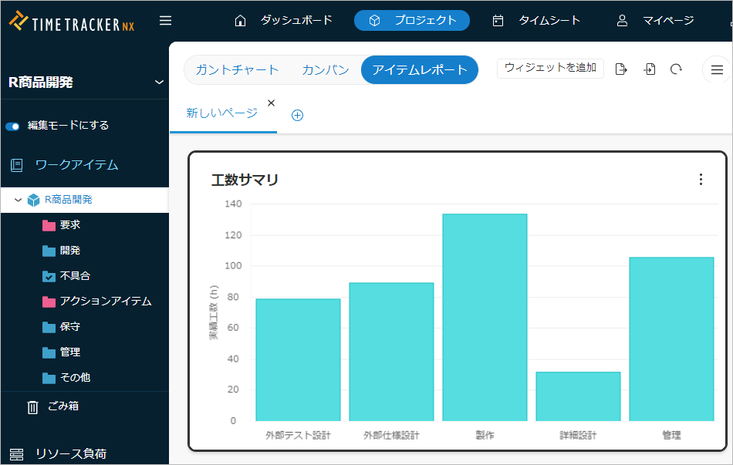Close the 新しいページ tab

[x=271, y=103]
